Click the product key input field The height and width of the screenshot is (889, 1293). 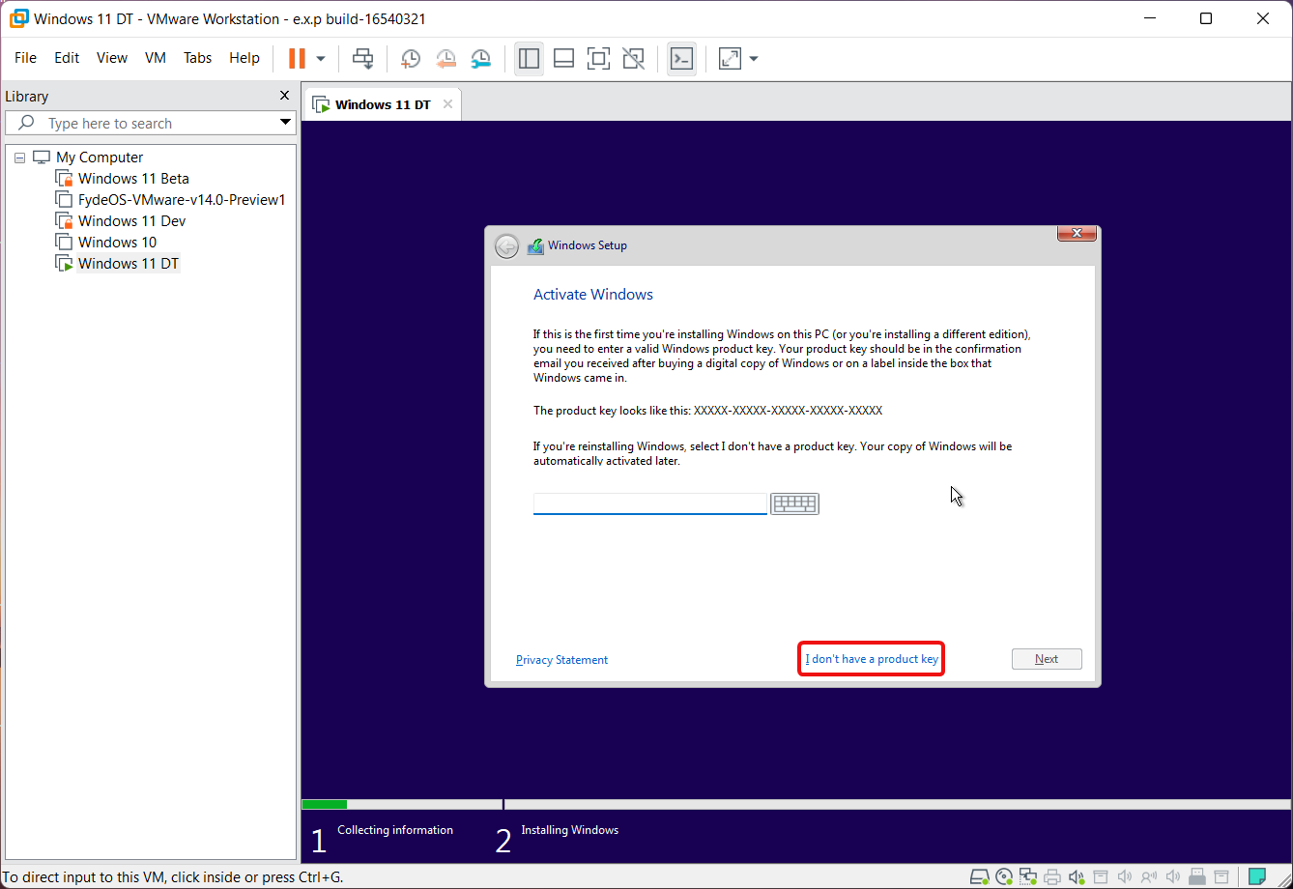tap(650, 503)
